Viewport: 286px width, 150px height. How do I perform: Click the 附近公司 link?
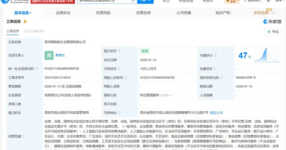coord(216,112)
